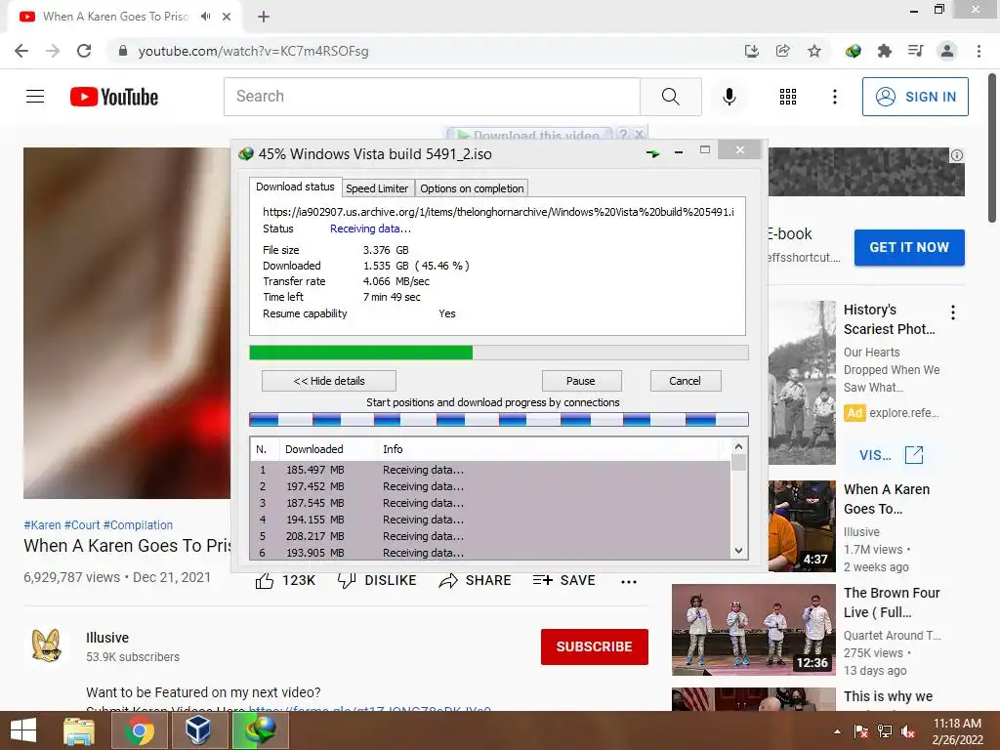Show hidden system tray icons
Image resolution: width=1000 pixels, height=750 pixels.
(837, 731)
